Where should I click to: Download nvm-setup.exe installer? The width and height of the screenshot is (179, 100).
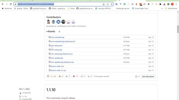tap(56, 46)
